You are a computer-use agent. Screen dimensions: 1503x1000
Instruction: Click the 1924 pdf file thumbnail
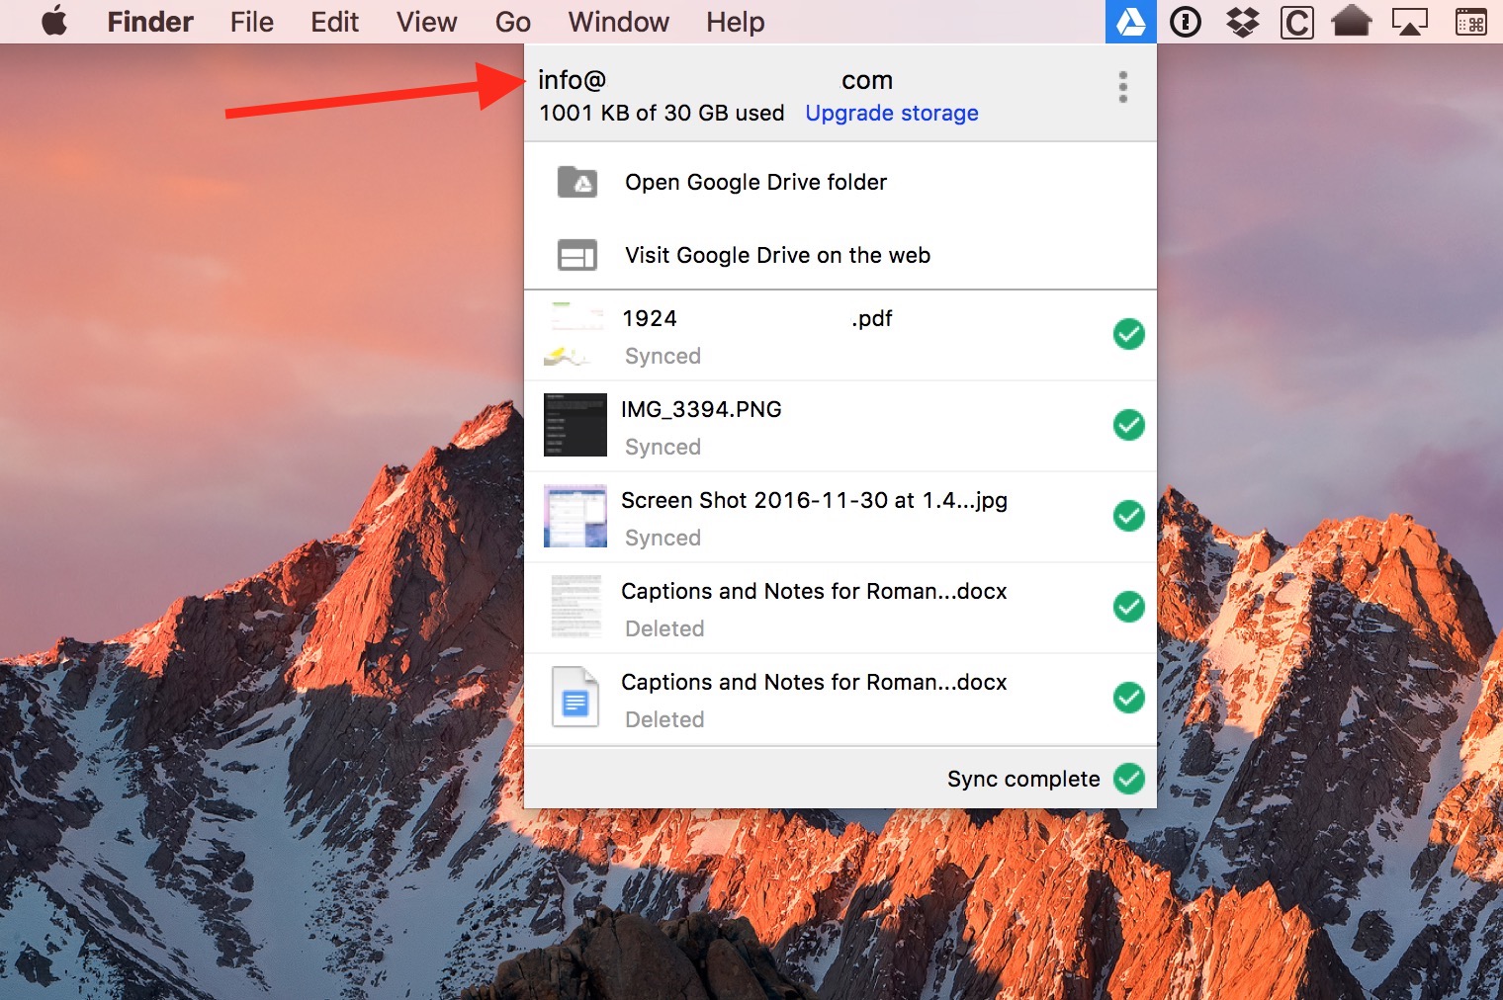(x=575, y=334)
